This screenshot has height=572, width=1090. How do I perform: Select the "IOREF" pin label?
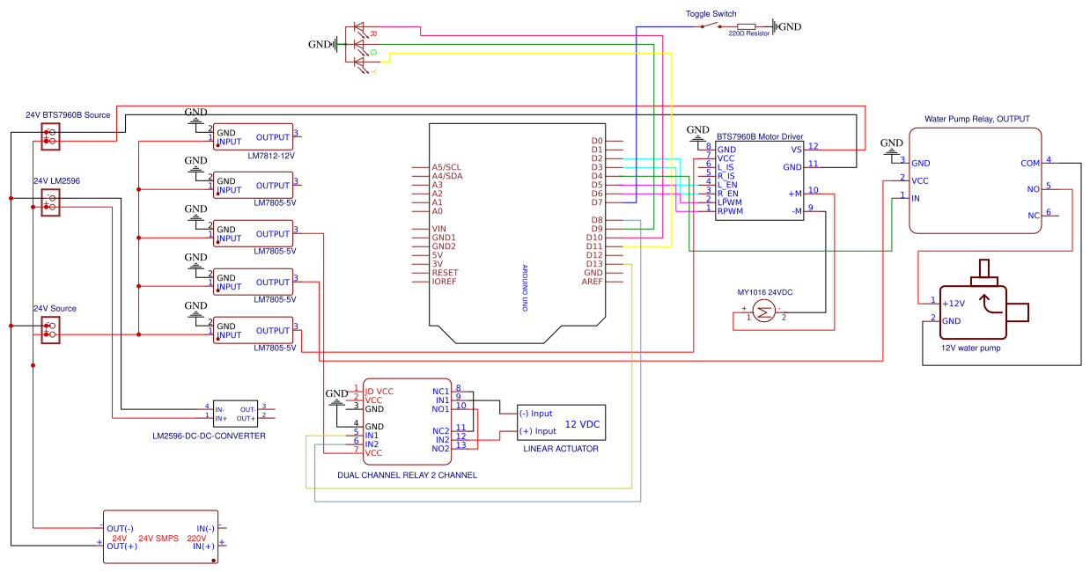point(445,282)
